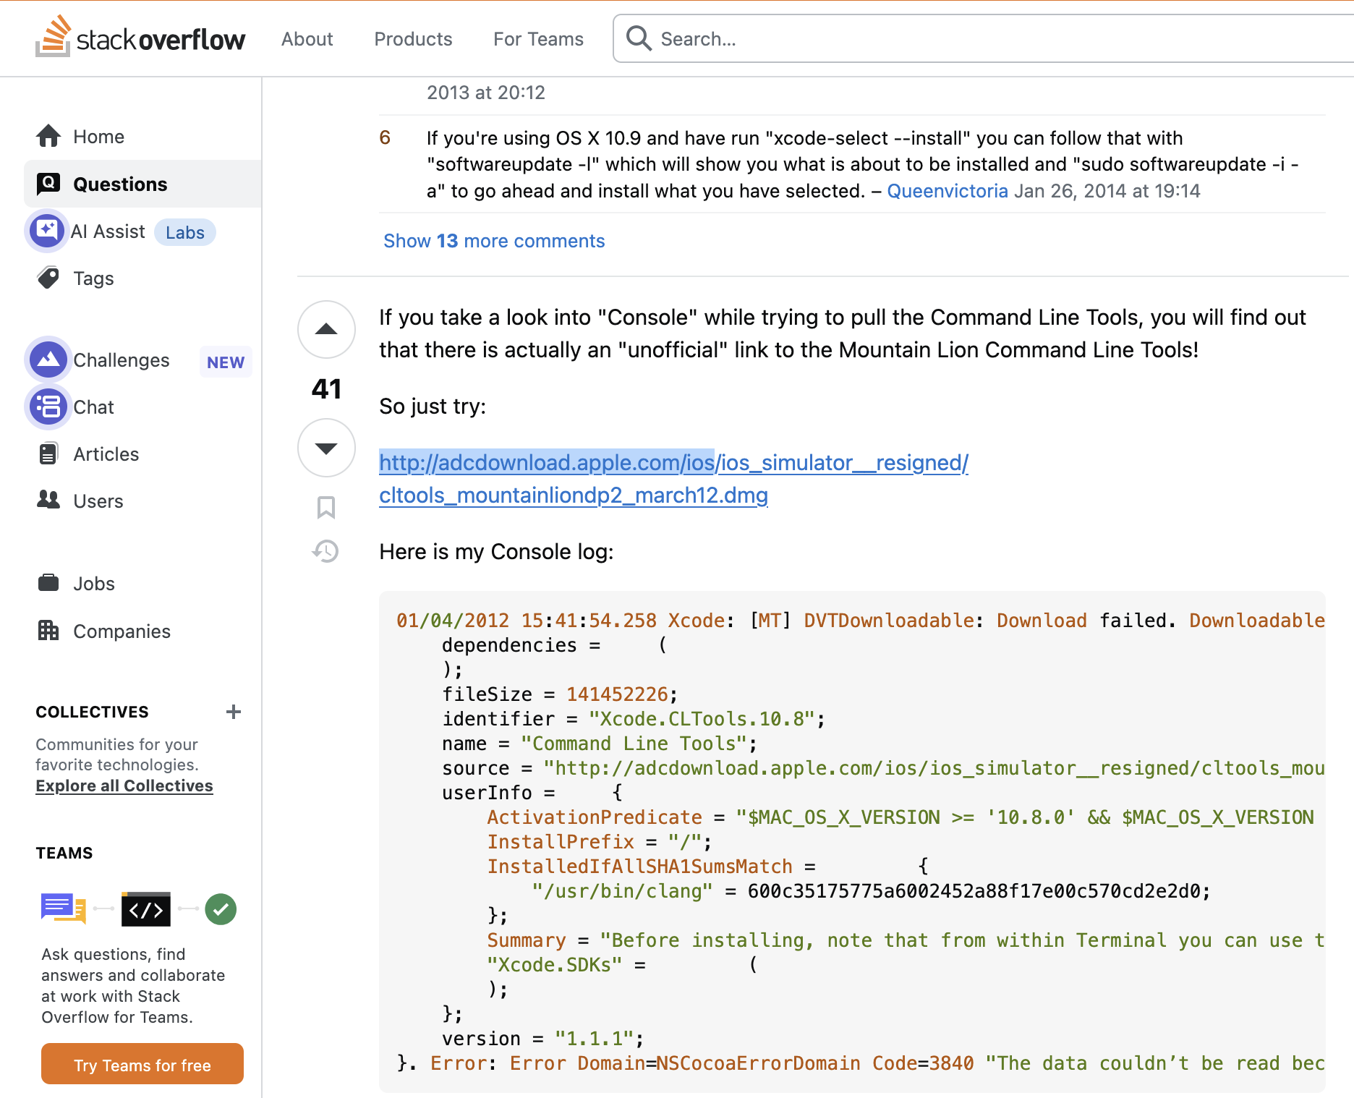Show 13 more comments
This screenshot has height=1098, width=1354.
click(x=494, y=241)
